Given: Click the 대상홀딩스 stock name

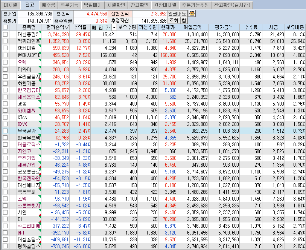Looking at the screenshot, I should (29, 239).
